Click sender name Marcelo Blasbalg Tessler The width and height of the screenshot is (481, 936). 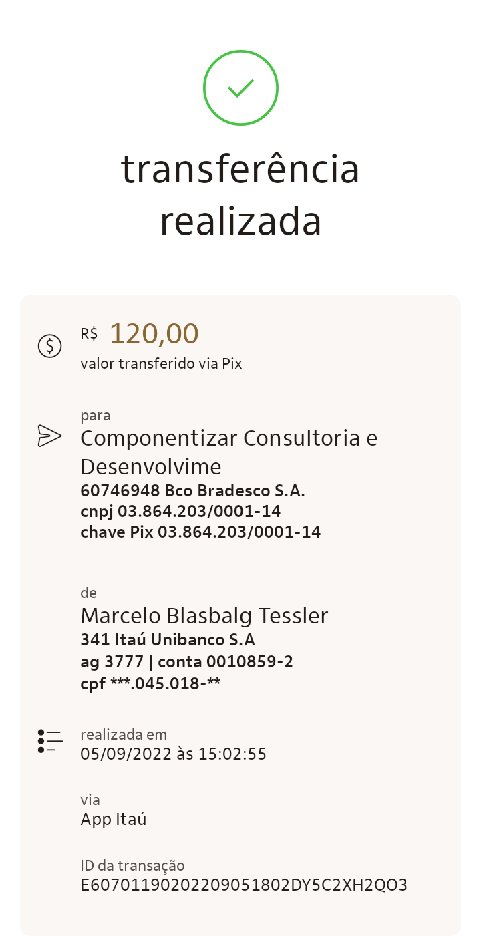204,615
